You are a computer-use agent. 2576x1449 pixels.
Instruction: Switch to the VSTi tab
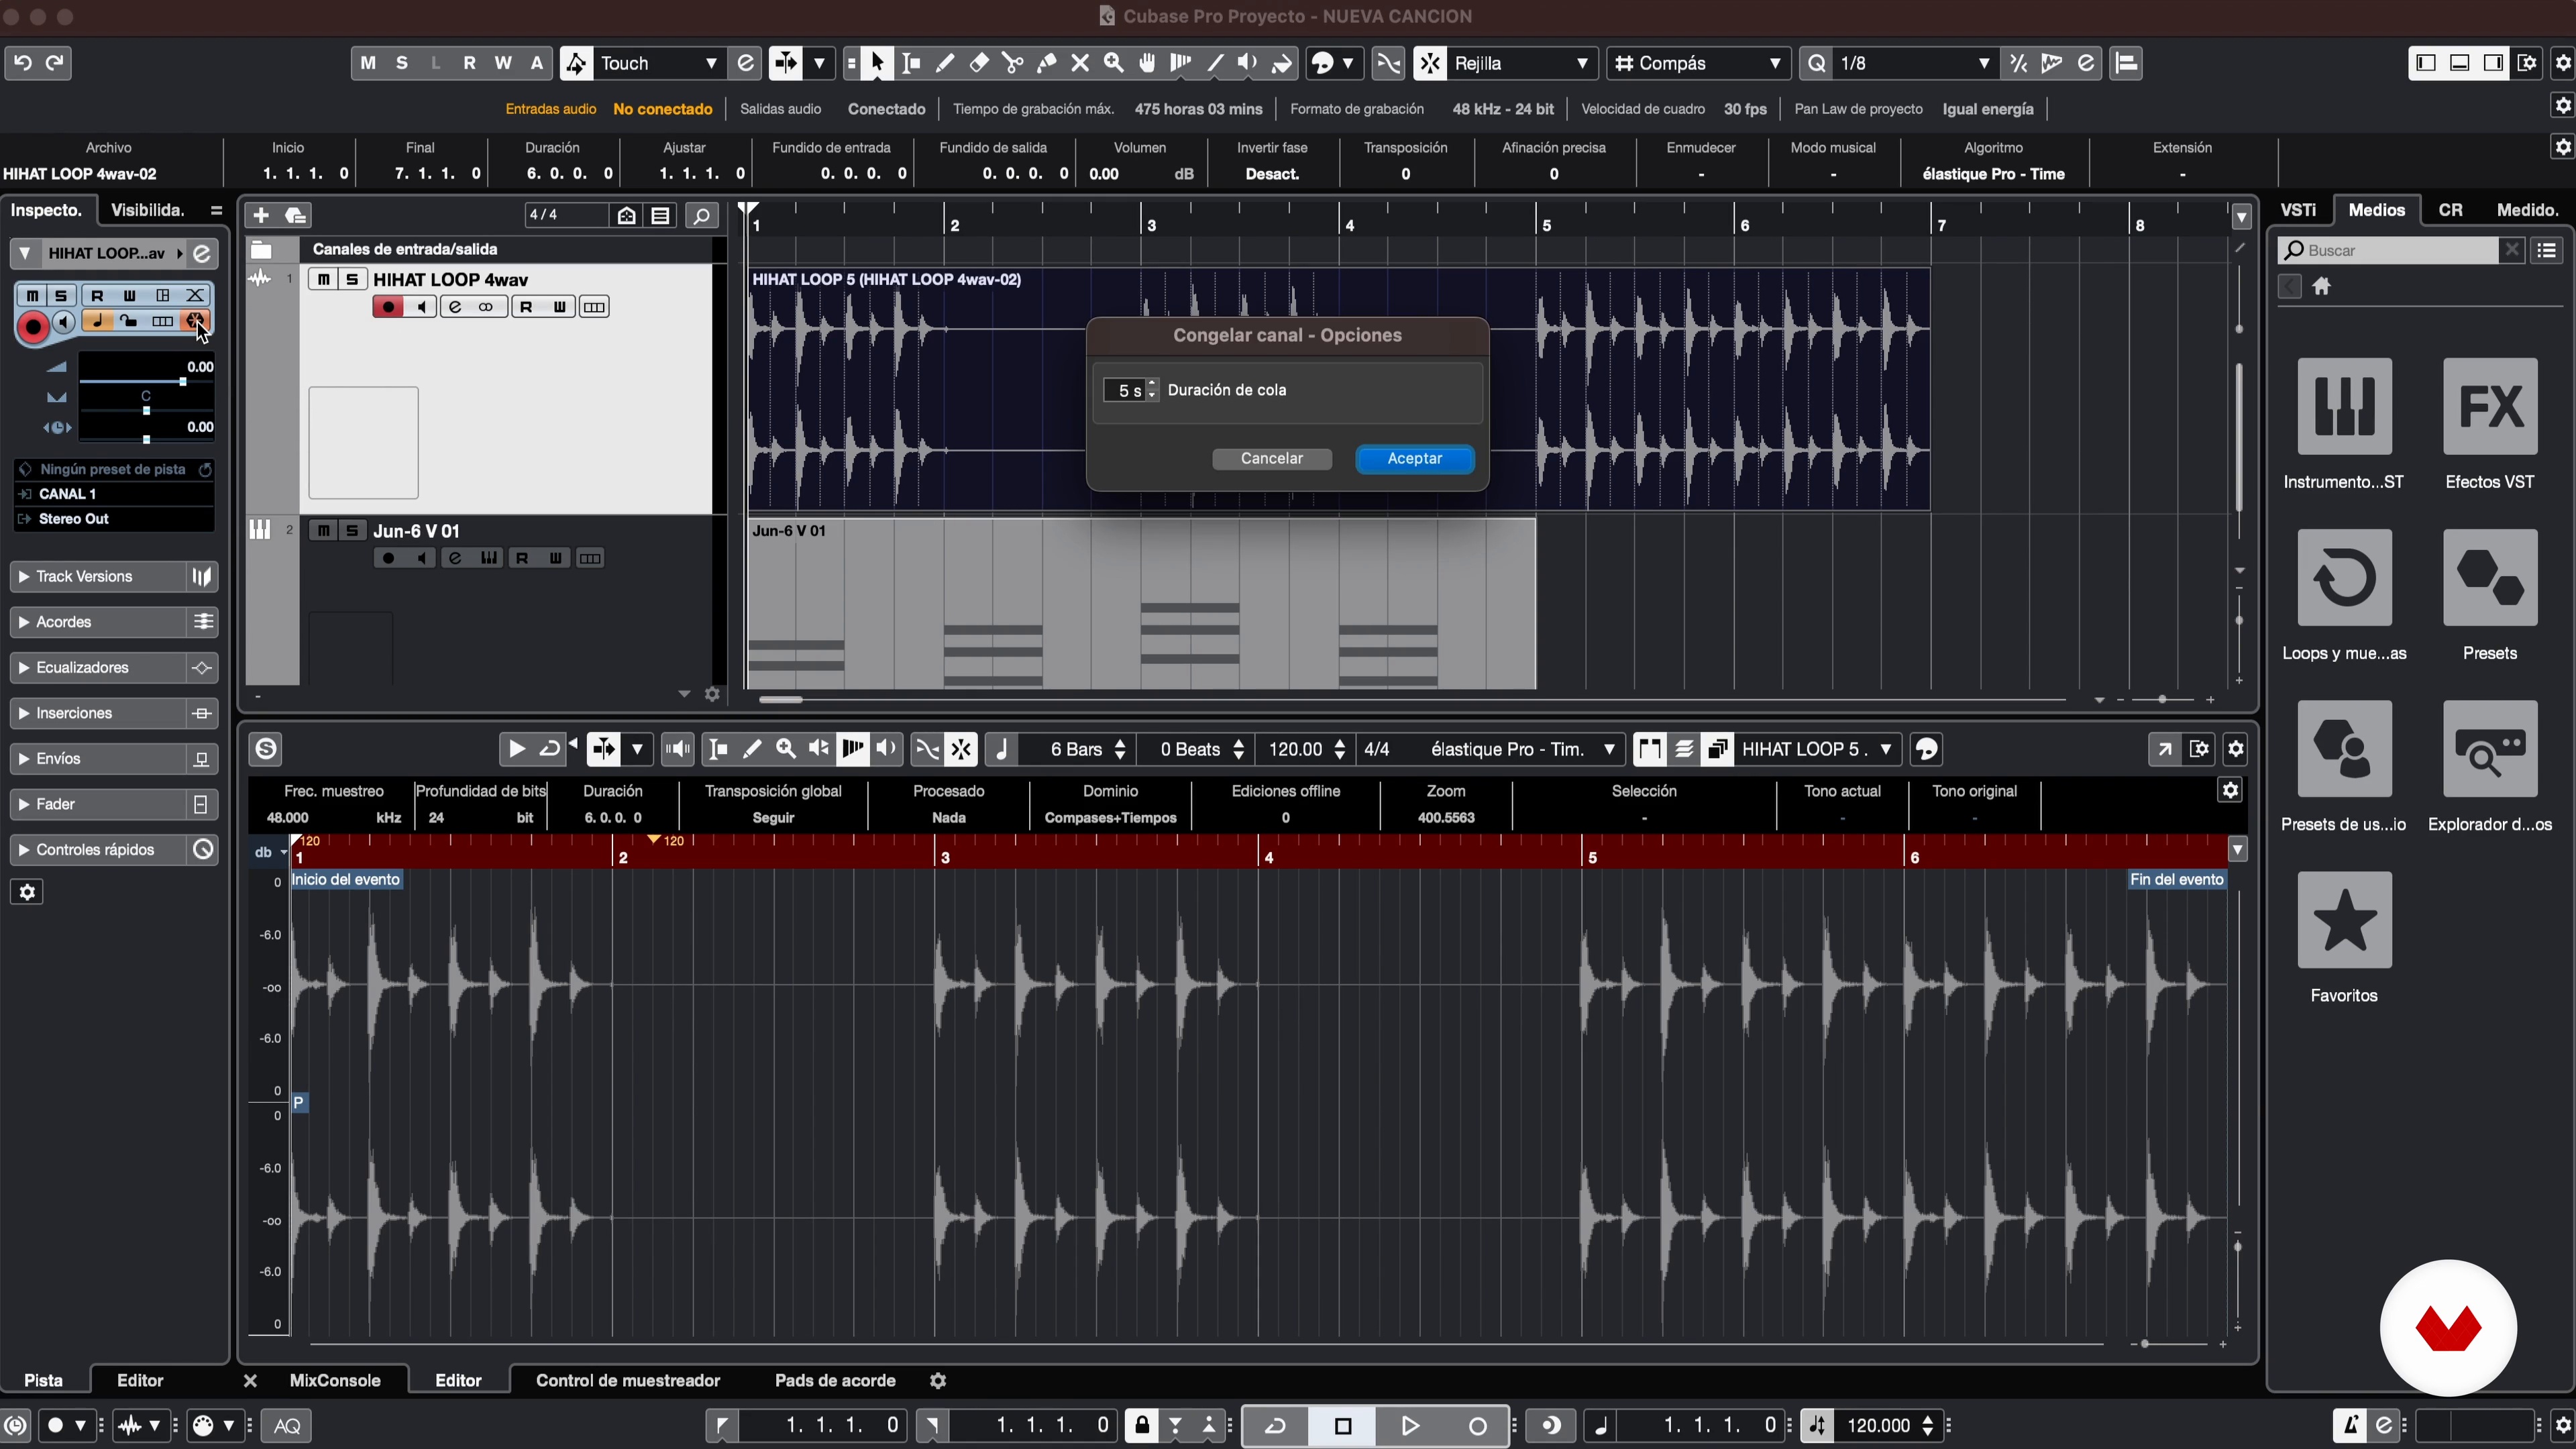point(2298,210)
